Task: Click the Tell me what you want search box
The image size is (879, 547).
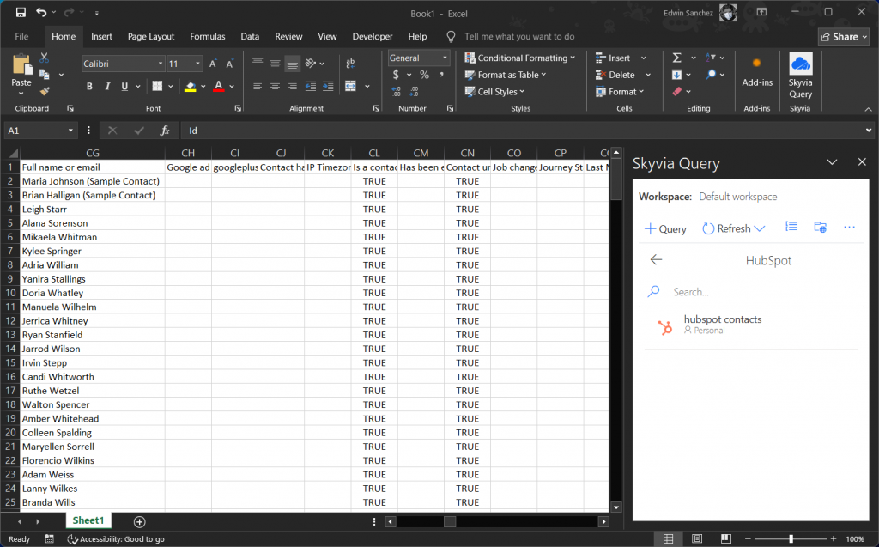Action: coord(519,36)
